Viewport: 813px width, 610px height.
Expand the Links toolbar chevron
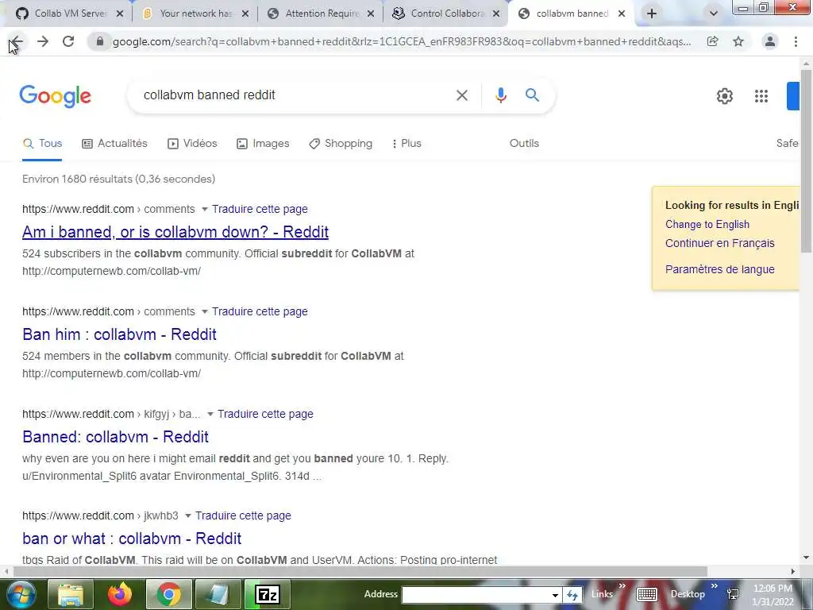click(622, 586)
